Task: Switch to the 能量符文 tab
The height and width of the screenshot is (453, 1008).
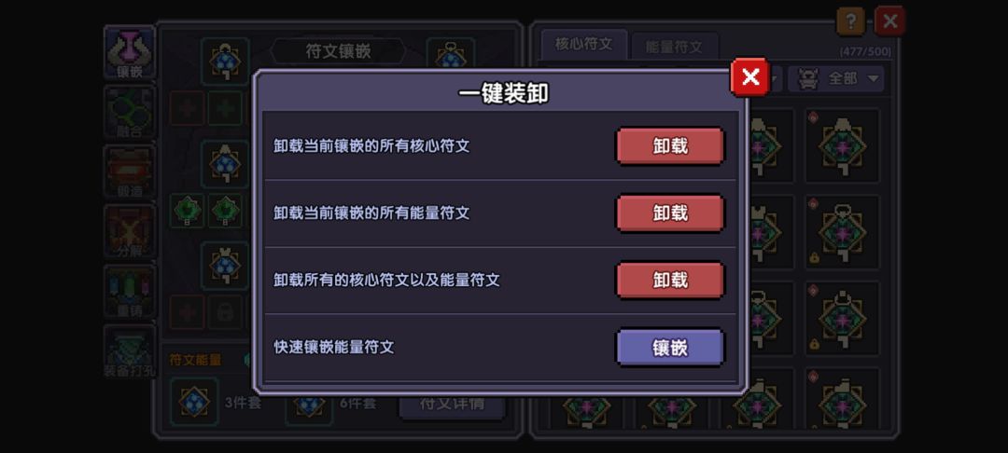Action: 674,47
